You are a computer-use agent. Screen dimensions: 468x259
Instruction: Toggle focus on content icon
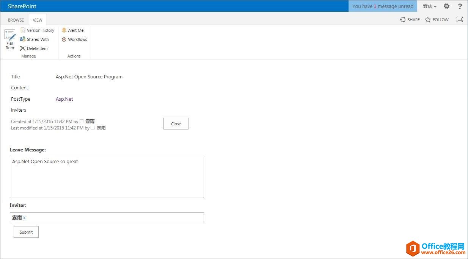(460, 19)
